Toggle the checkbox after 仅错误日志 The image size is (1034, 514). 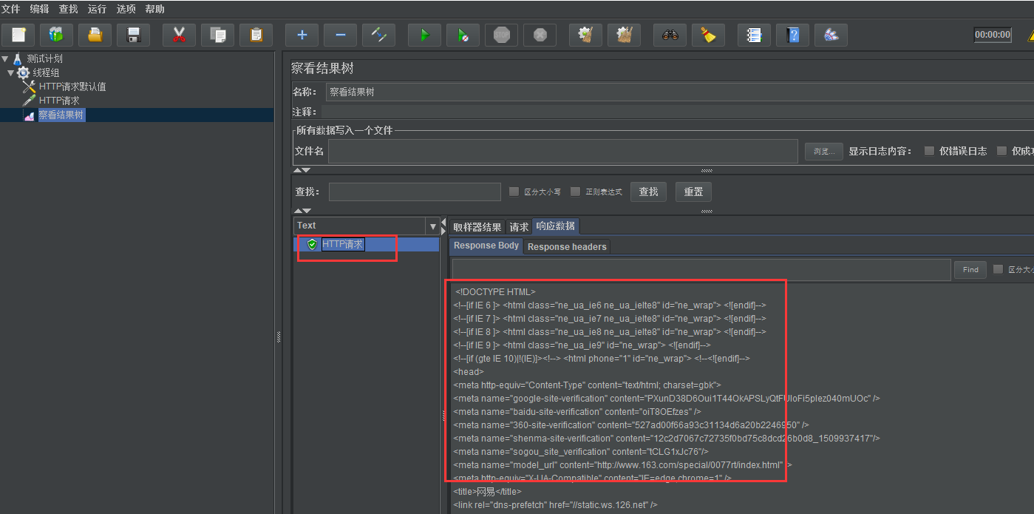coord(1001,151)
